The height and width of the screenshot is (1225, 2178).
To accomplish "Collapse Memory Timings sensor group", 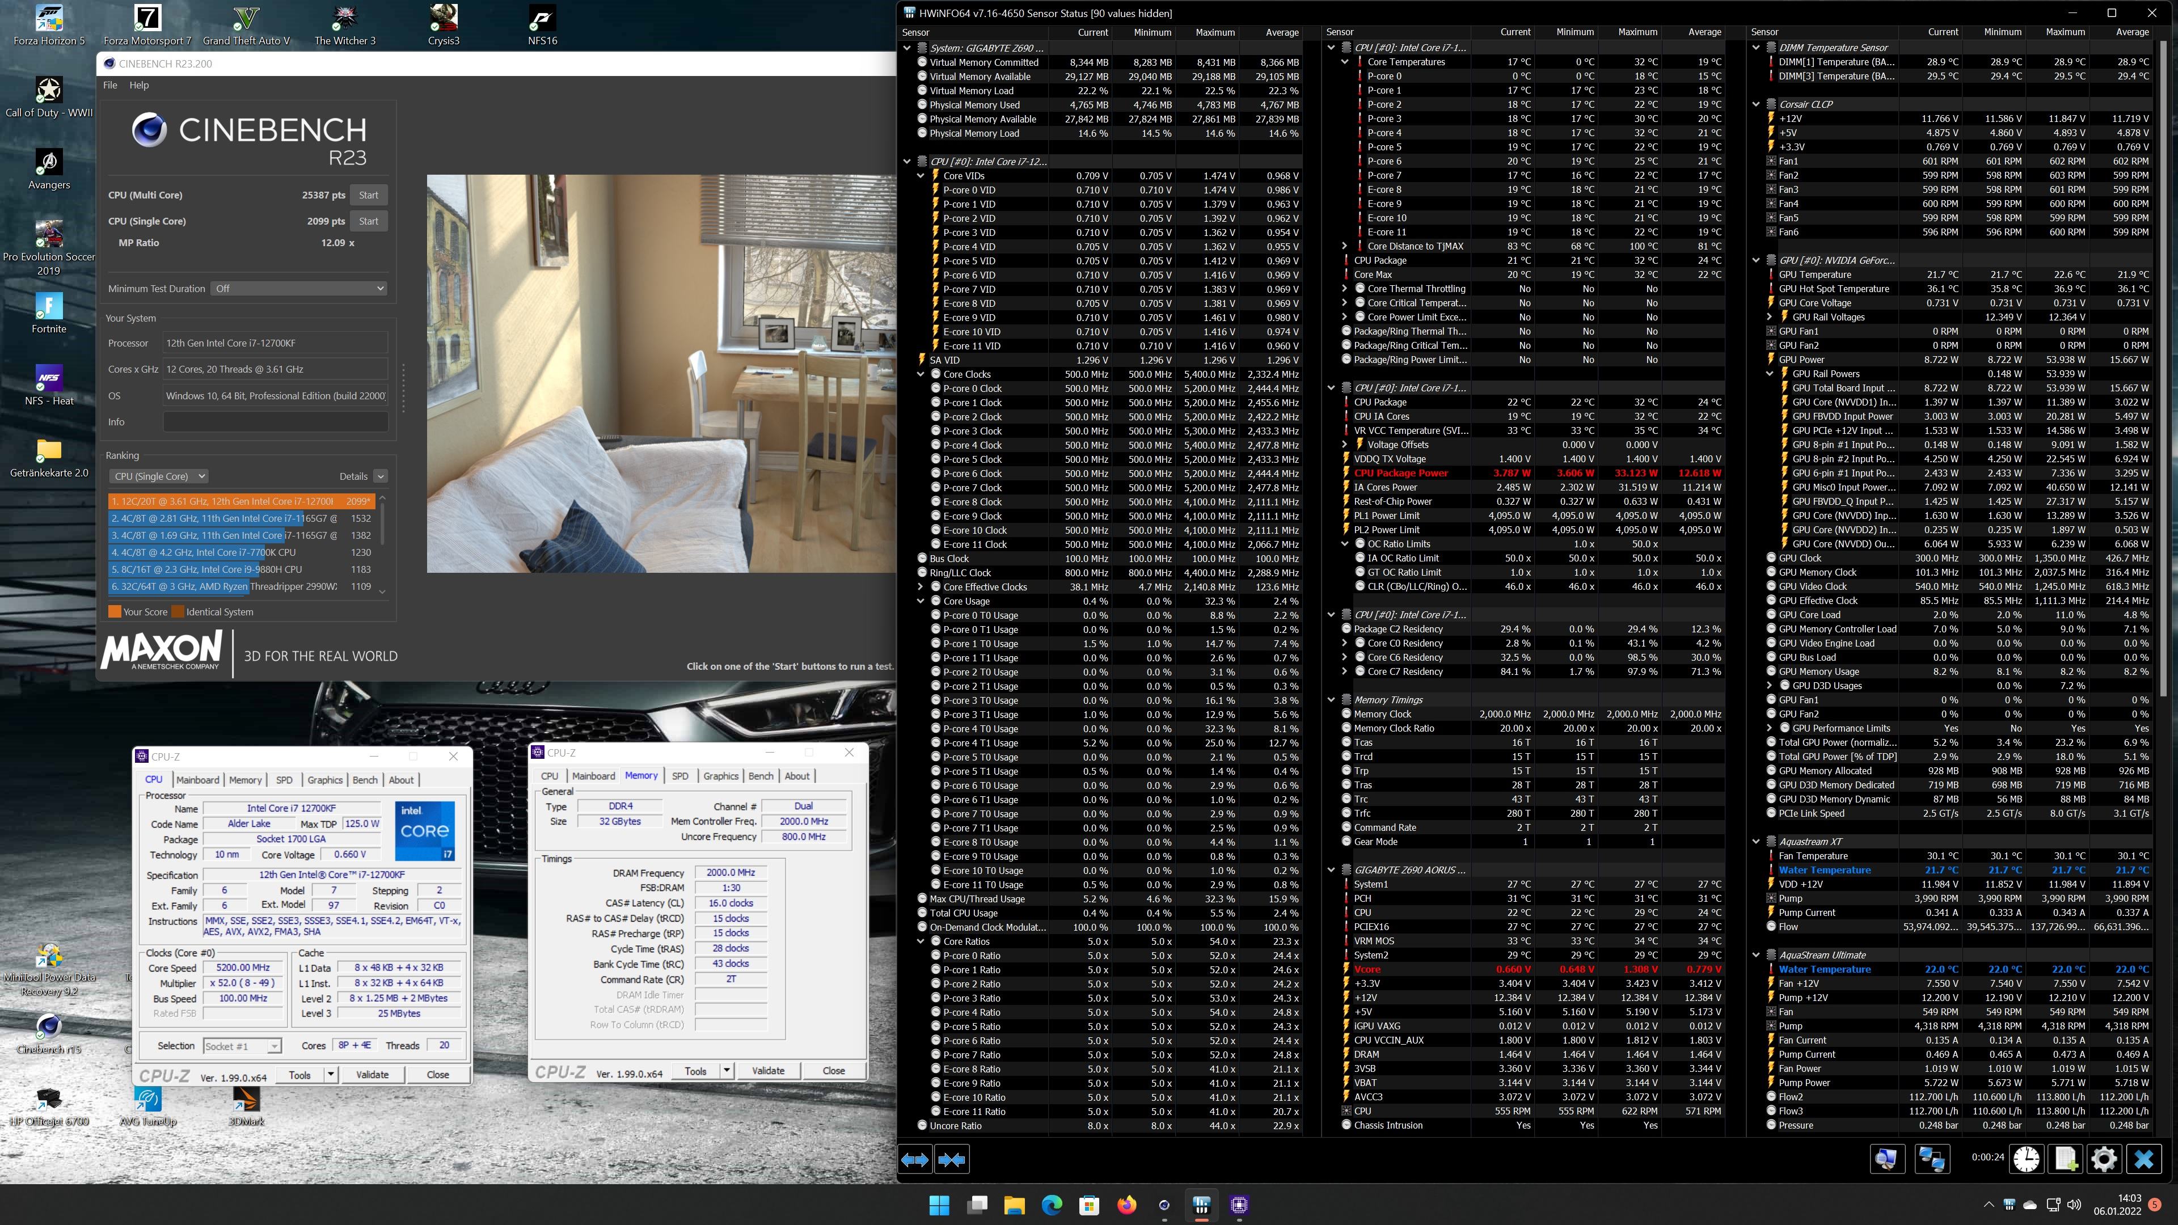I will click(1331, 700).
